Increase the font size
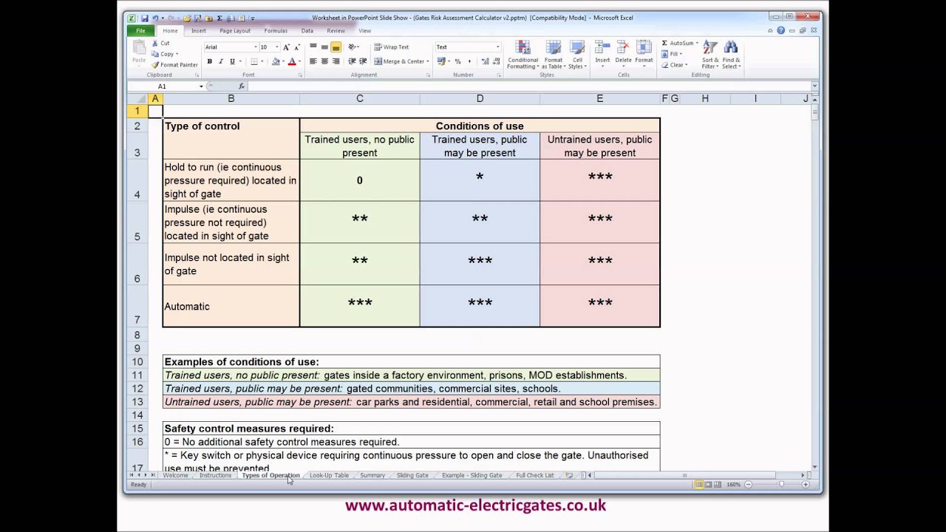This screenshot has height=532, width=946. (x=286, y=47)
